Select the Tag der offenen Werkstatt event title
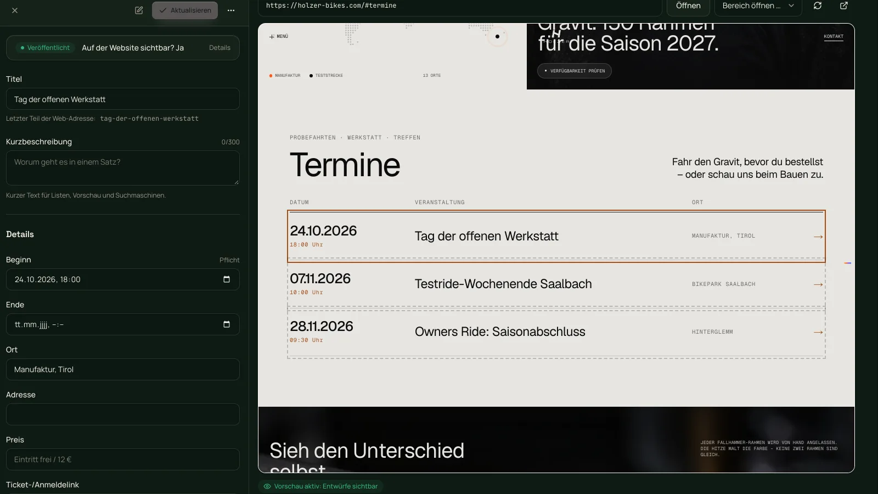878x494 pixels. [x=487, y=236]
